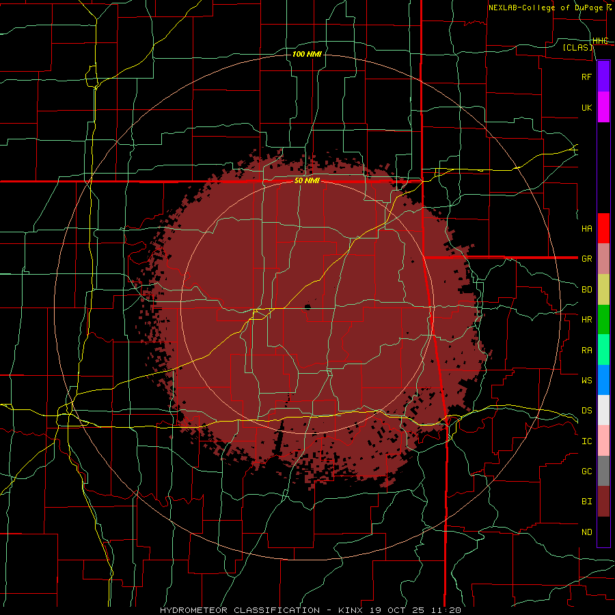Click the WS blue legend swatch

click(603, 380)
